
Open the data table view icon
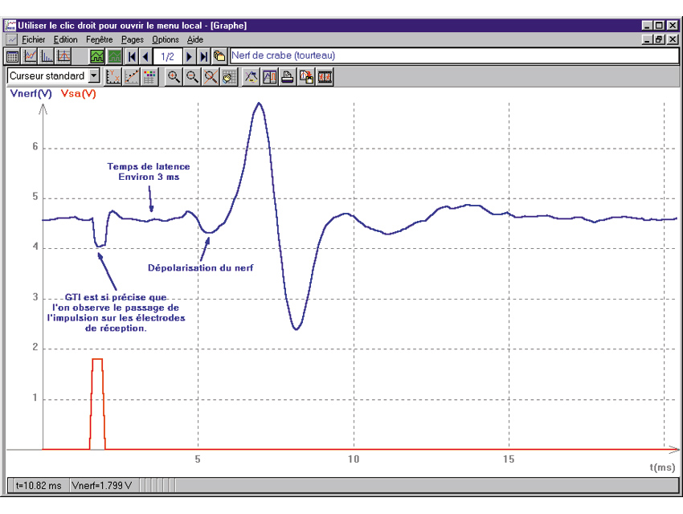tap(12, 56)
